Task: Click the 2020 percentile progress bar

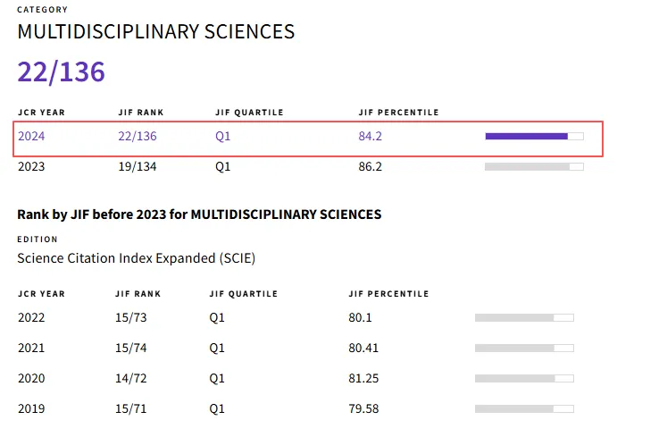Action: [524, 378]
